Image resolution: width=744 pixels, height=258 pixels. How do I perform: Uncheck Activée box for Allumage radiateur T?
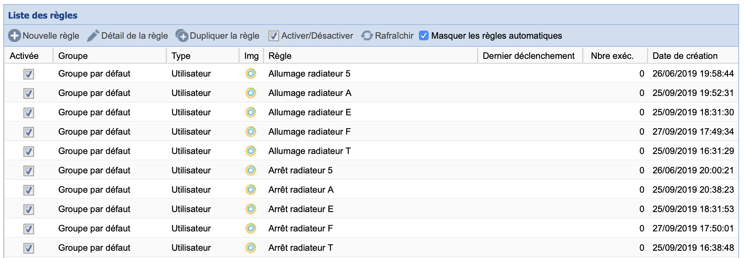coord(28,151)
